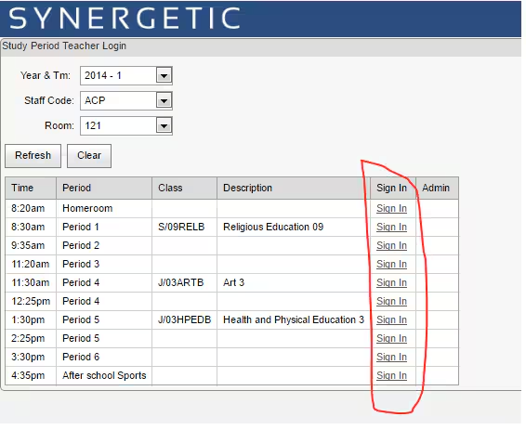Sign in for 9:35am Period 2
Image resolution: width=526 pixels, height=430 pixels.
(391, 246)
